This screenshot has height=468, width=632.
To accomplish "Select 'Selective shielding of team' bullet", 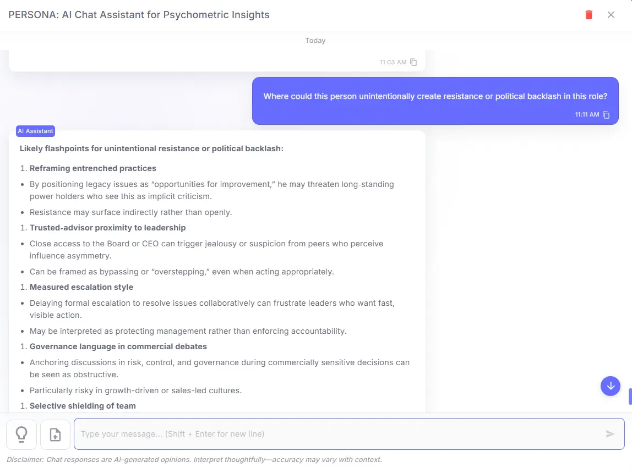I will (x=83, y=405).
